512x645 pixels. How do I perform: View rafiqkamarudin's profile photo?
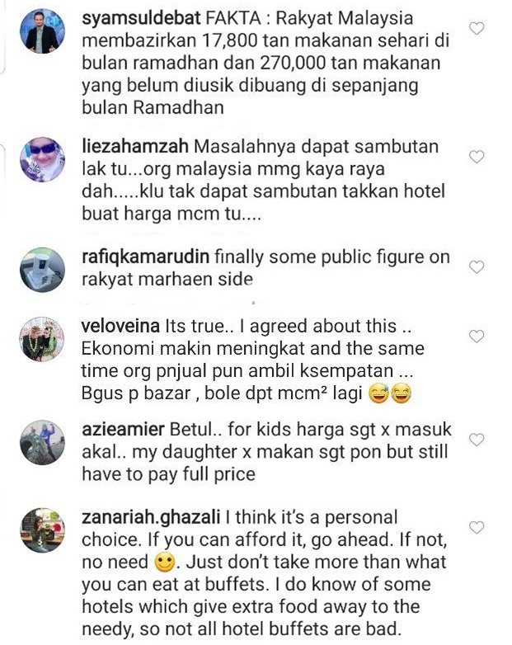point(42,270)
